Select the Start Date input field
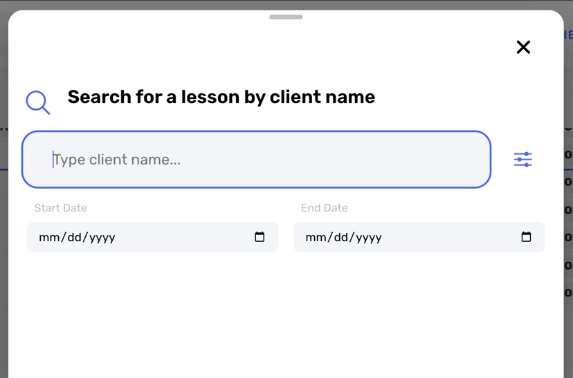Image resolution: width=573 pixels, height=378 pixels. tap(152, 237)
